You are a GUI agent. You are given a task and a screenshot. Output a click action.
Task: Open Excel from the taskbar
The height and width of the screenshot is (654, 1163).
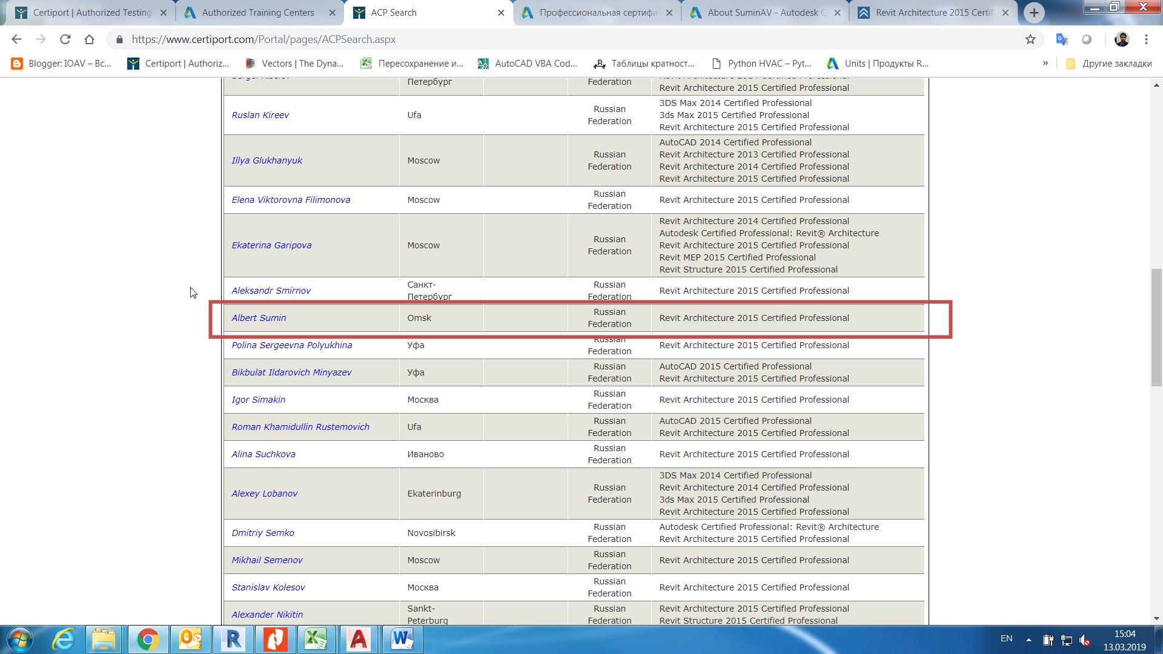(316, 639)
